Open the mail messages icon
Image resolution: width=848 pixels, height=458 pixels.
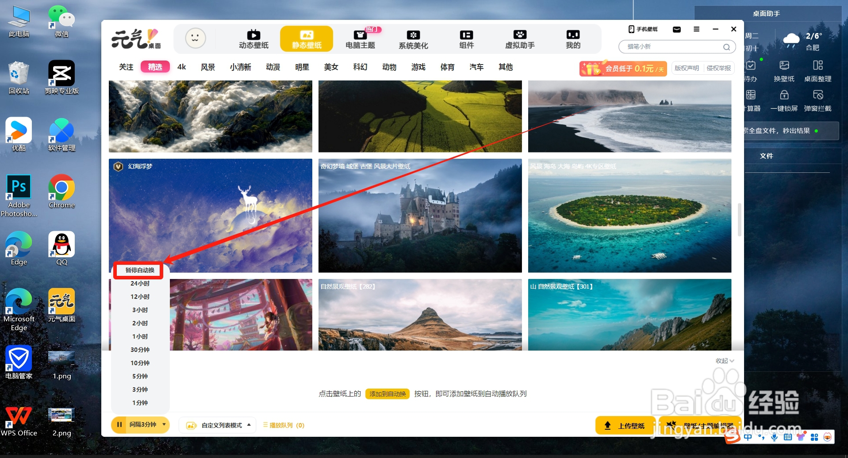coord(676,29)
